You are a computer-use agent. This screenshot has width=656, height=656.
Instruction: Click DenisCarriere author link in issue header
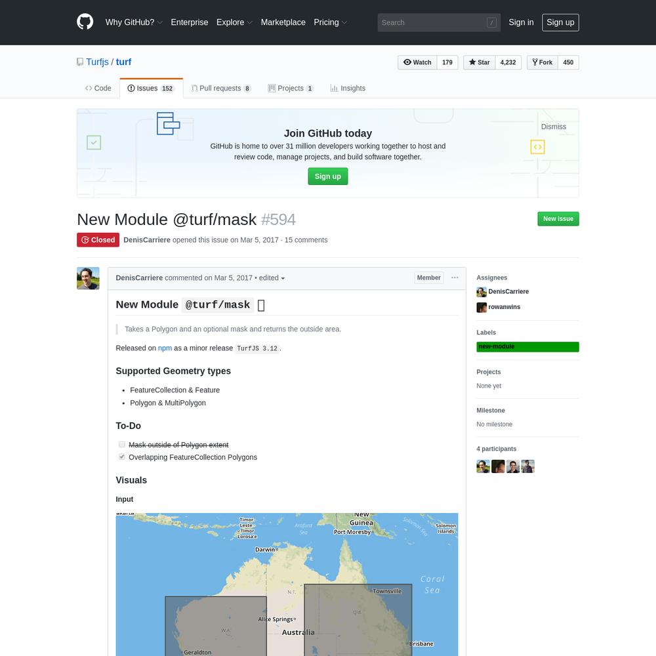147,240
